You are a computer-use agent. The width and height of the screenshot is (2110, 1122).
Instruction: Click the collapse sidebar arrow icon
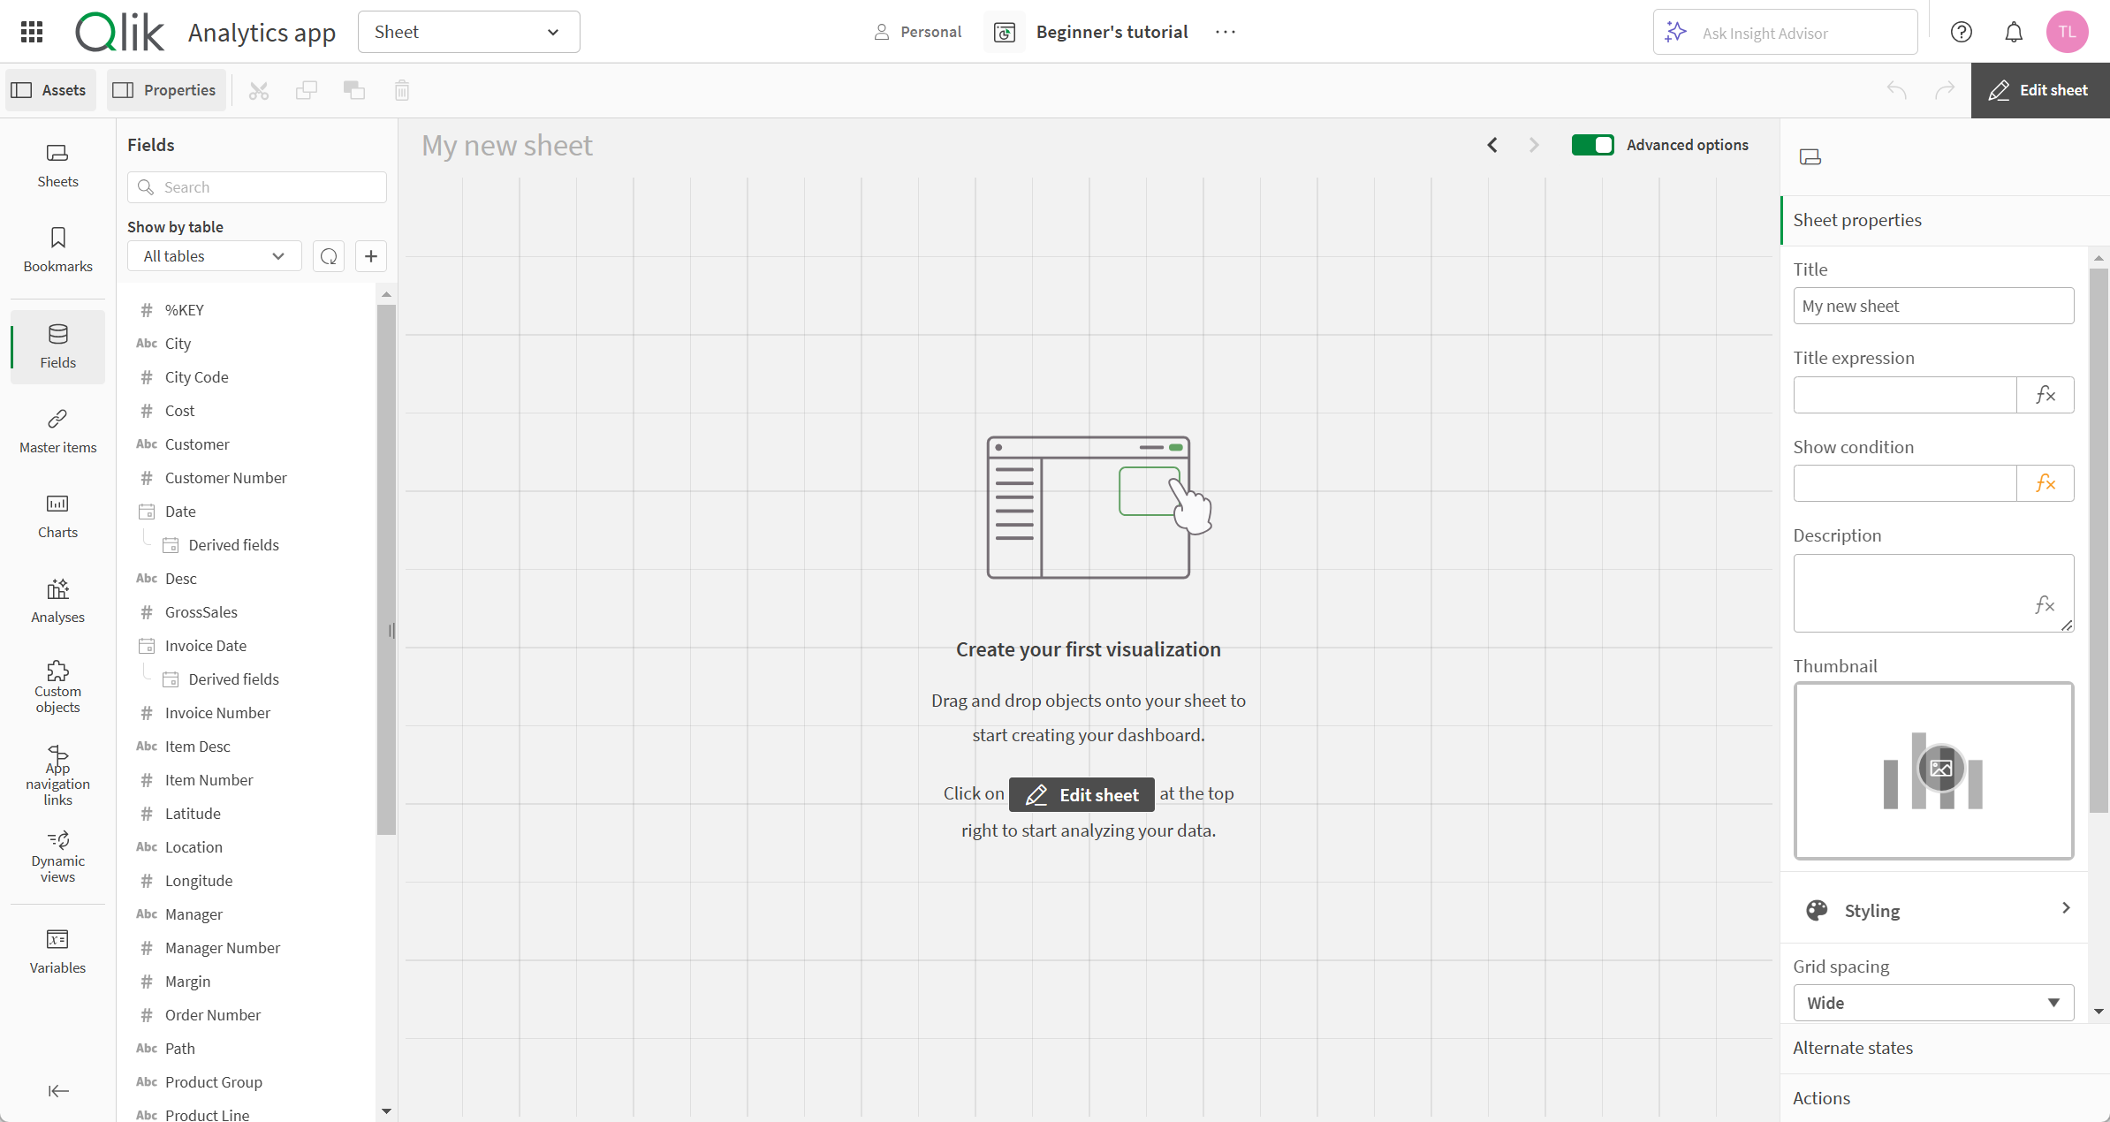tap(57, 1090)
